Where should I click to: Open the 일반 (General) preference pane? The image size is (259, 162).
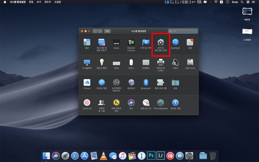(x=87, y=44)
